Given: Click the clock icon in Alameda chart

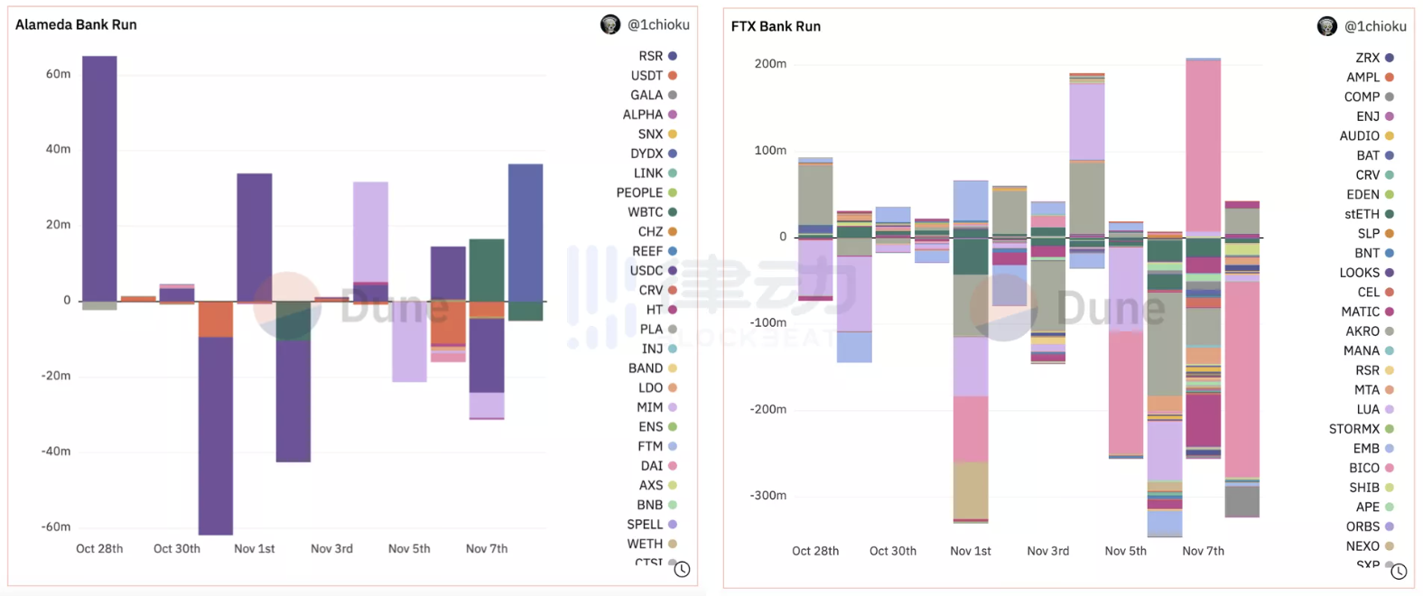Looking at the screenshot, I should [682, 569].
